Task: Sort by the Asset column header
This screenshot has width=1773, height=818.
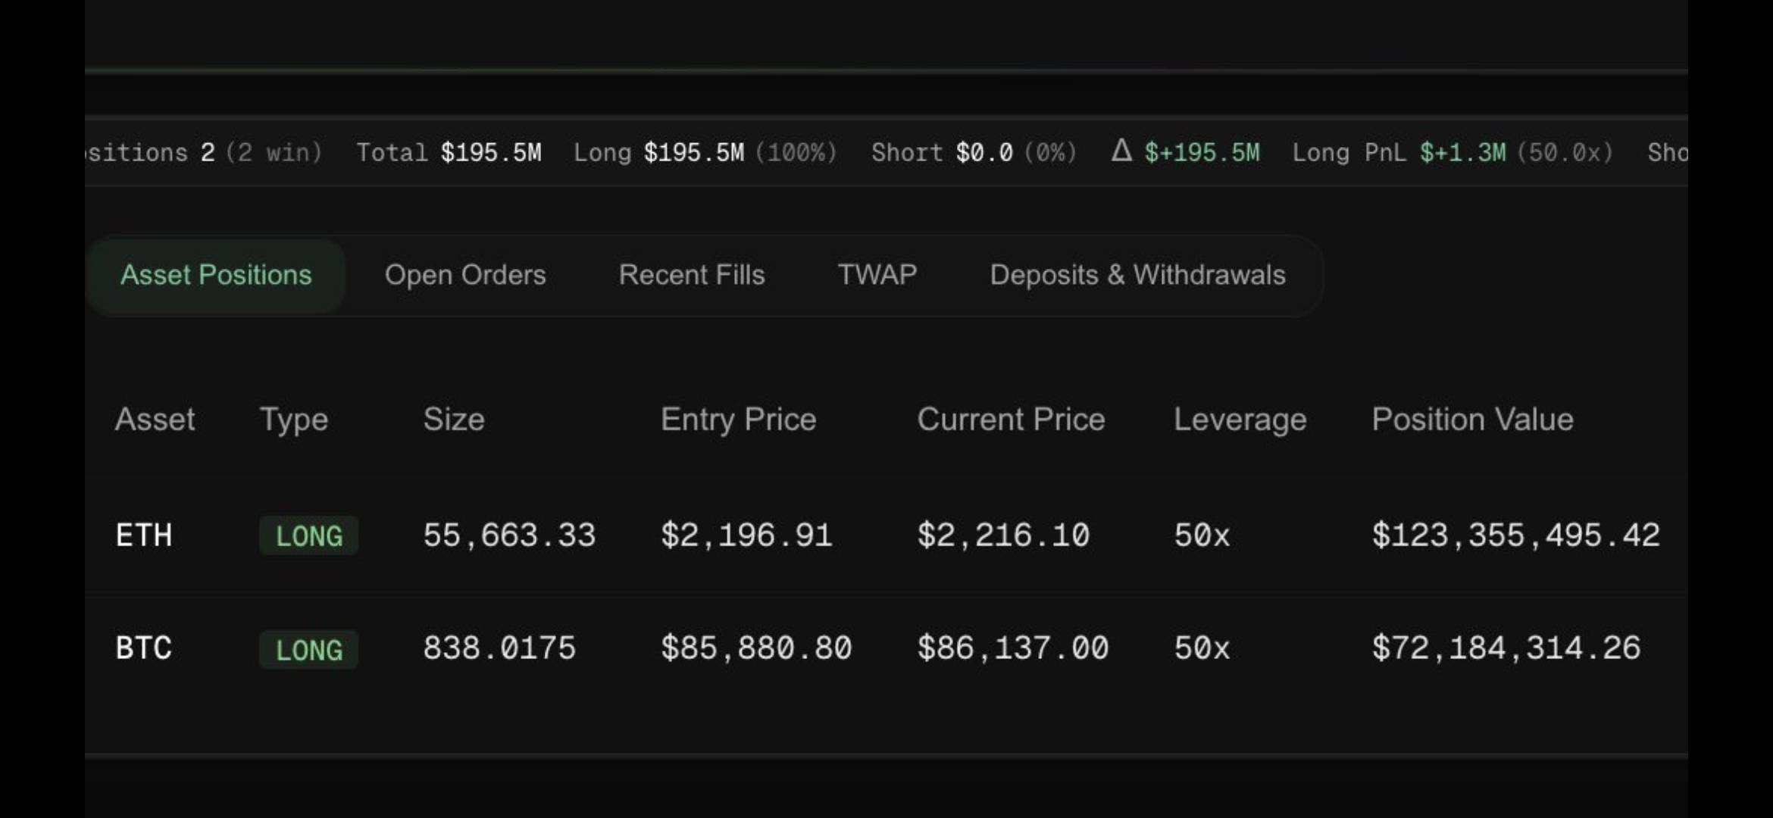Action: pos(155,420)
